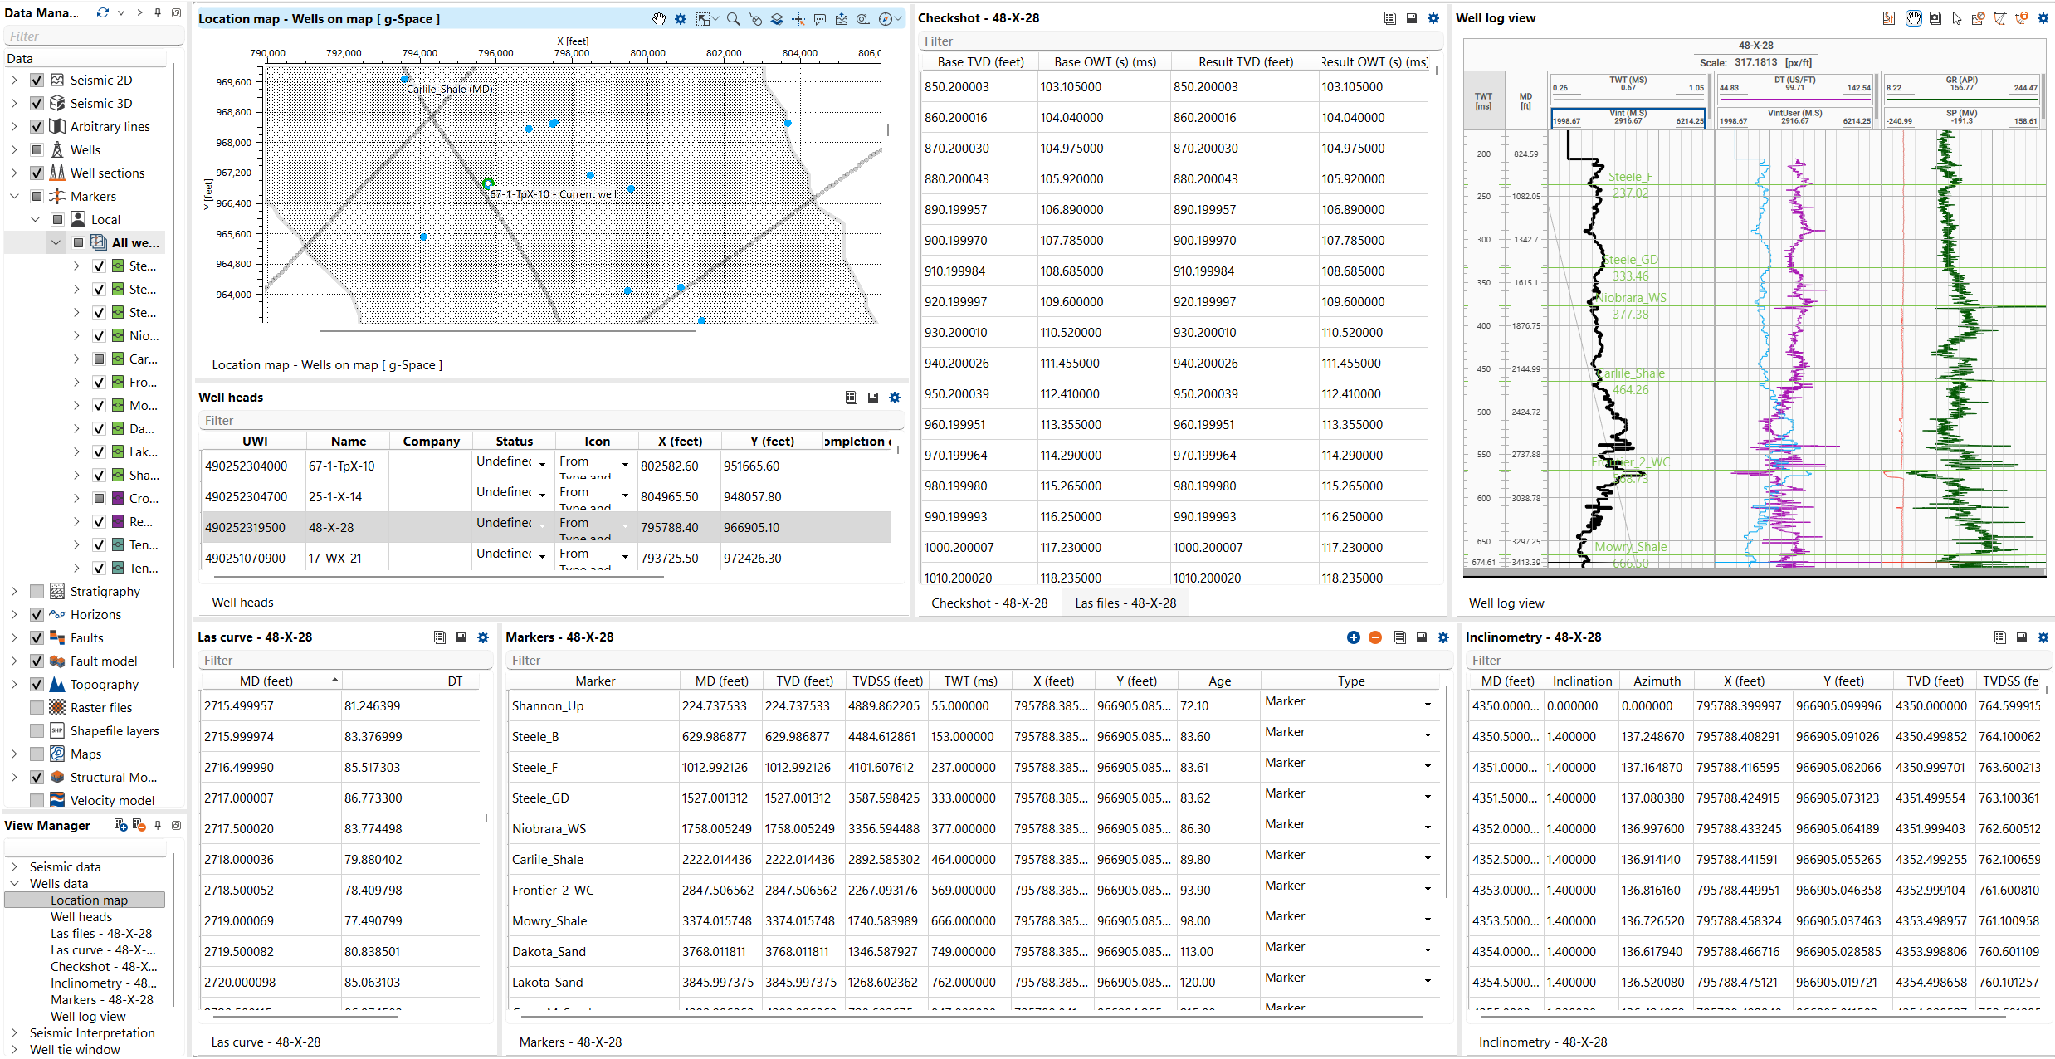Open Type dropdown for Steele_B marker
The image size is (2055, 1059).
(1428, 735)
